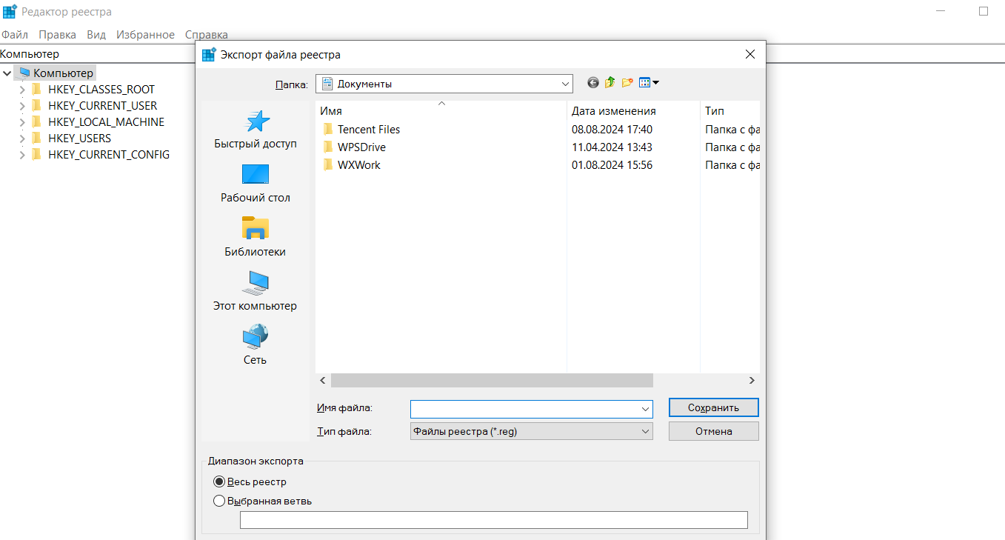Click the date 11.04.2024 13:43
This screenshot has width=1005, height=540.
click(612, 147)
